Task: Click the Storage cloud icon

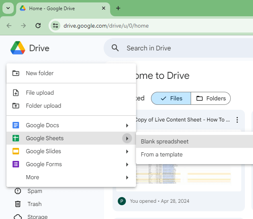Action: 18,217
